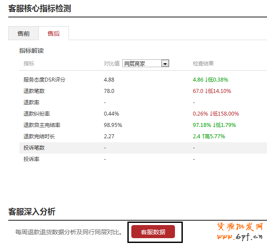
Task: Click the green 97.18% ↓低1.79% result
Action: tap(214, 125)
